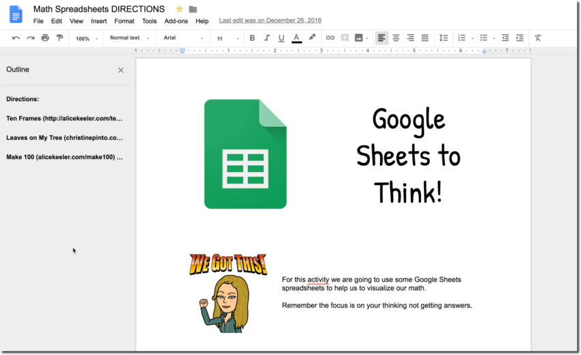Select the Paint format roller tool

pos(59,38)
